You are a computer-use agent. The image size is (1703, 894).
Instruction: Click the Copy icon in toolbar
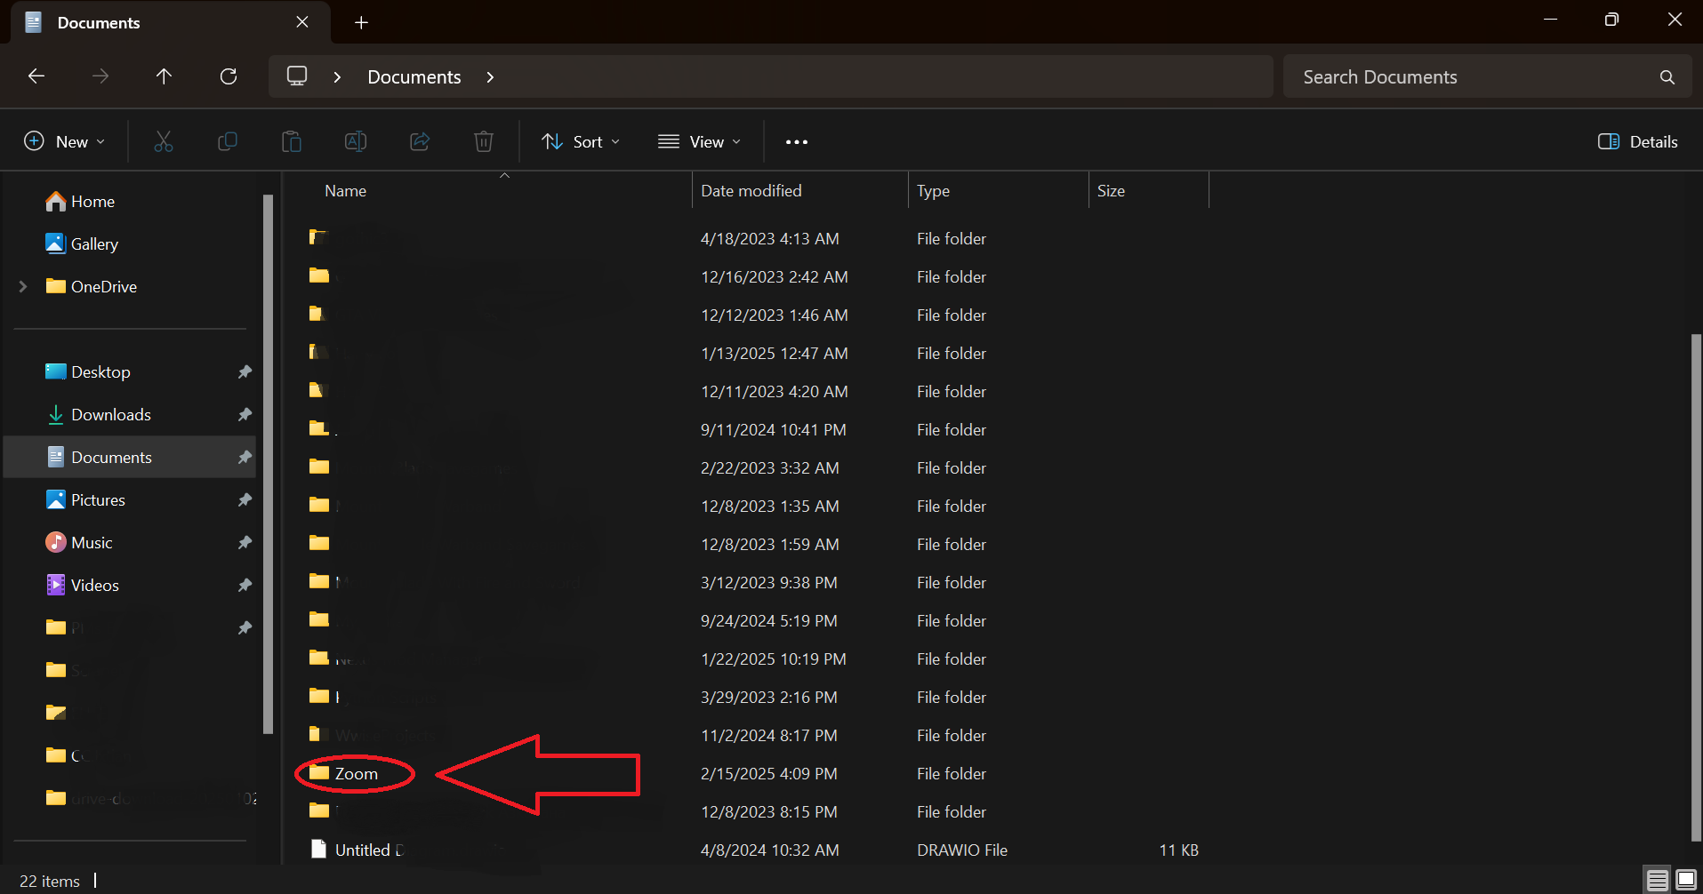point(228,141)
